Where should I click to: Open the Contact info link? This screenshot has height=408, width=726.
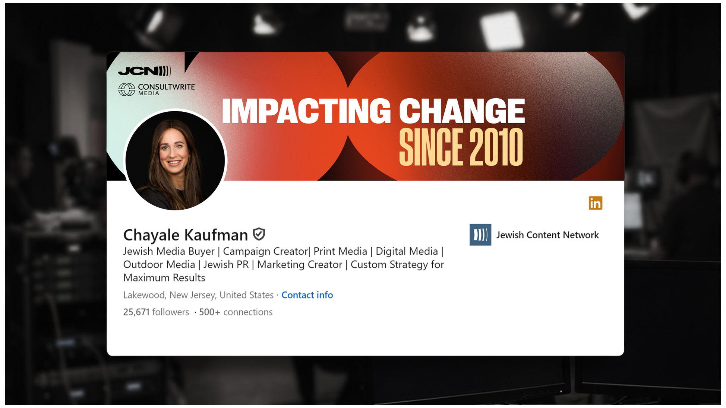point(307,295)
